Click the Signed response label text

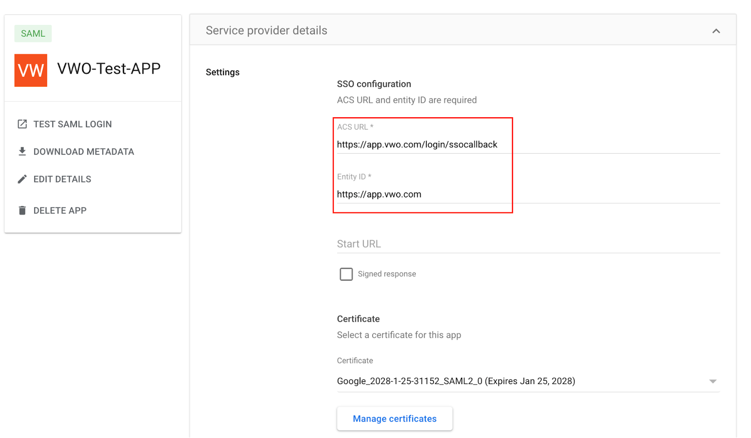pos(387,274)
